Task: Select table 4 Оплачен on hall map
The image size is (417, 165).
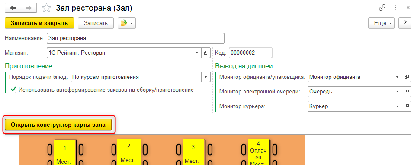Action: (258, 152)
